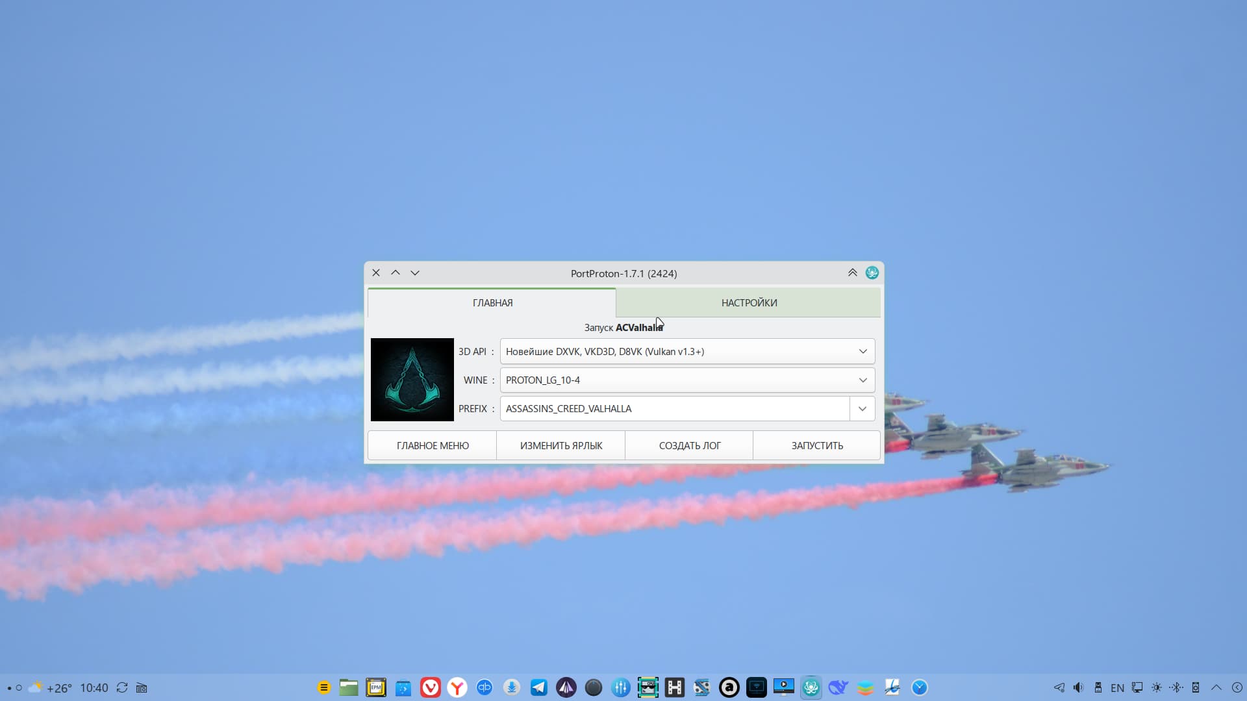The height and width of the screenshot is (701, 1247).
Task: Switch to the first virtual desktop dot
Action: 9,688
